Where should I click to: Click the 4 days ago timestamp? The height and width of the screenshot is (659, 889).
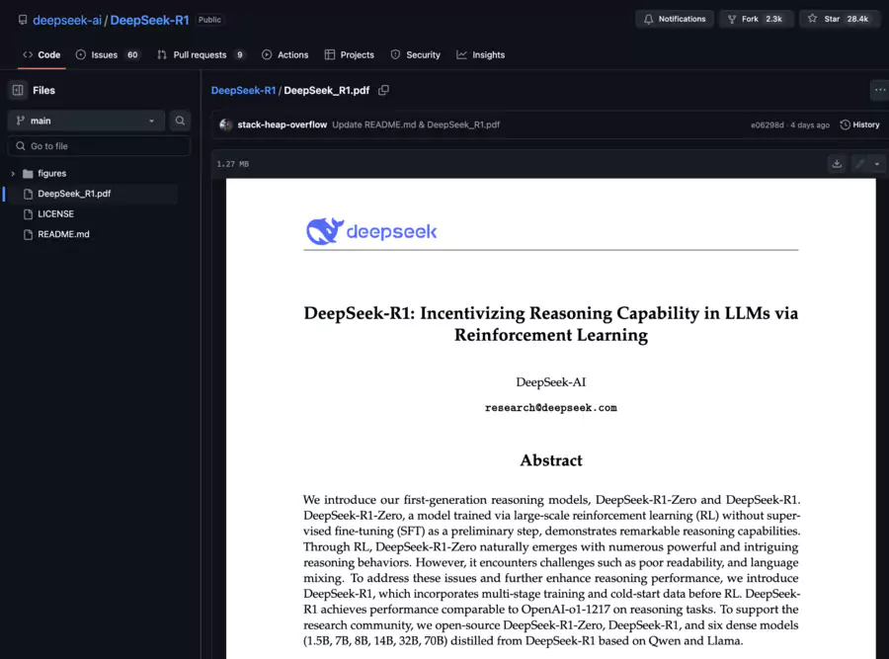point(810,124)
